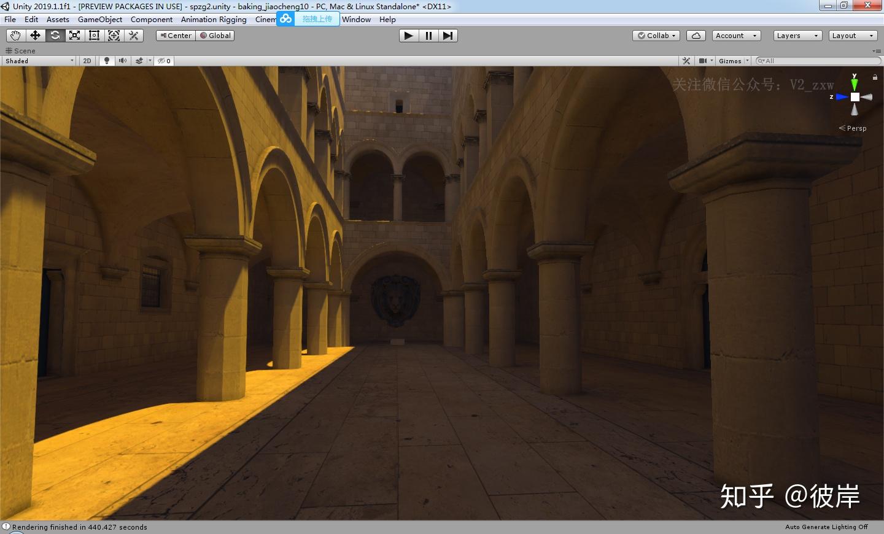Click the Center pivot button
Screen dimensions: 884x534
(x=176, y=36)
